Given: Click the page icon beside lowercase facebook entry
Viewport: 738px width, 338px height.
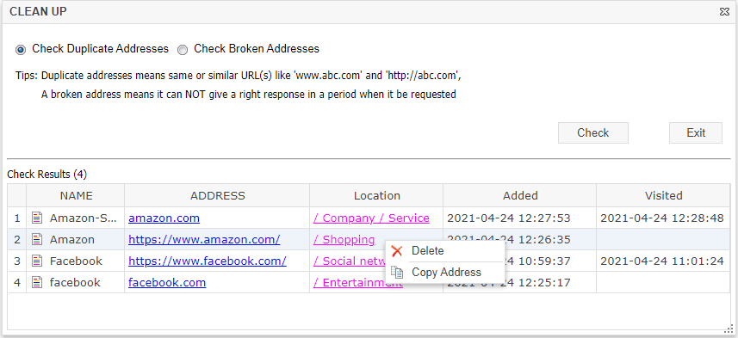Looking at the screenshot, I should 37,283.
